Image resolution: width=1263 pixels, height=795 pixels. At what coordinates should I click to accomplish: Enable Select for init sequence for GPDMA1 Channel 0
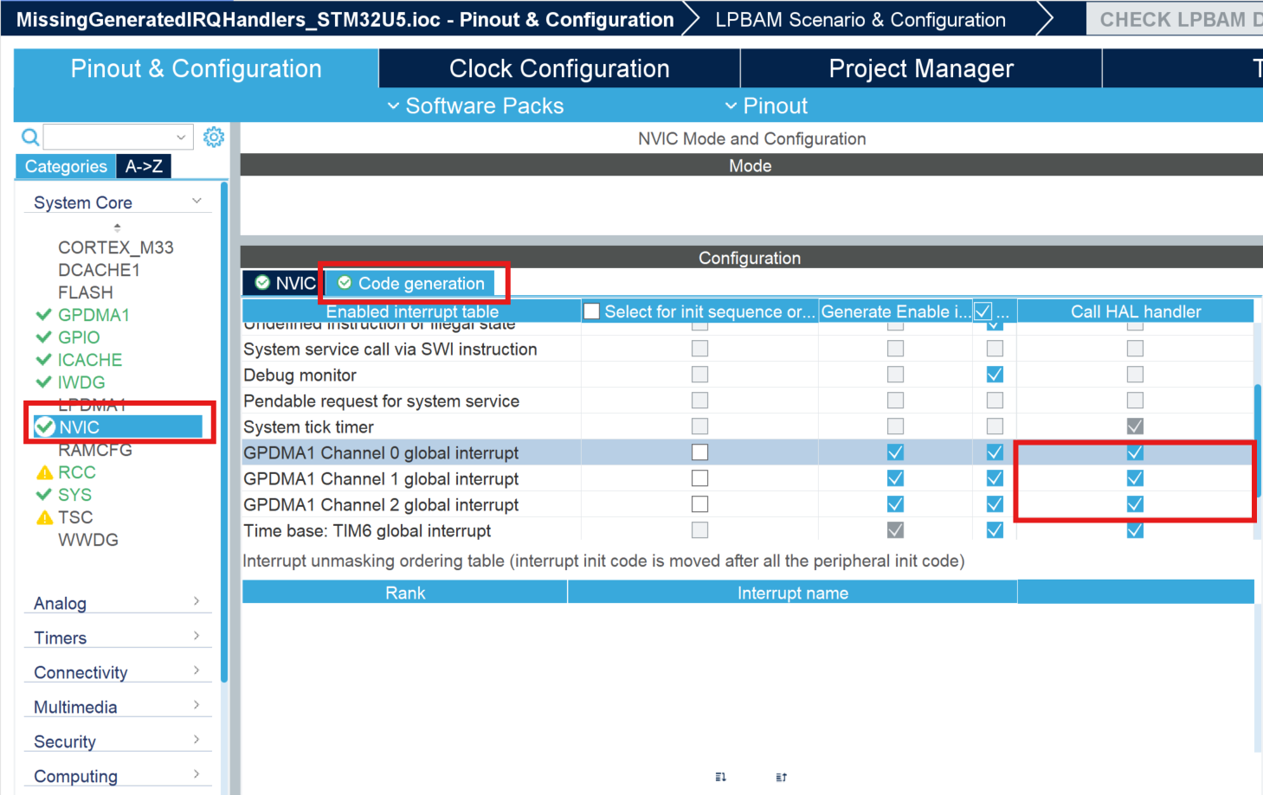tap(699, 452)
